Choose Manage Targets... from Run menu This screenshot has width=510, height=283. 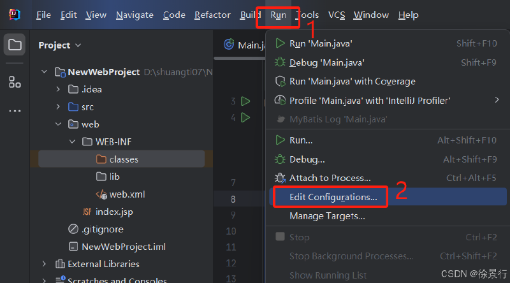327,216
